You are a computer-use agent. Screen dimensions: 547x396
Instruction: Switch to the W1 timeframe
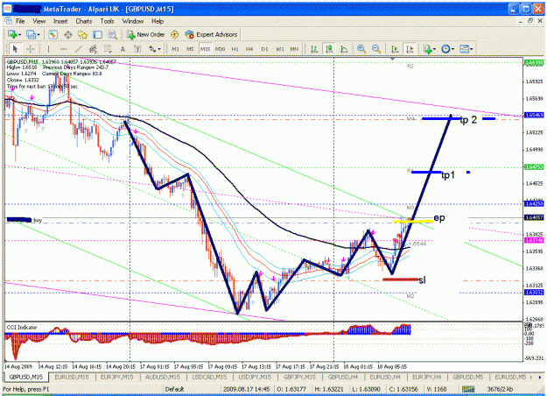coord(279,49)
